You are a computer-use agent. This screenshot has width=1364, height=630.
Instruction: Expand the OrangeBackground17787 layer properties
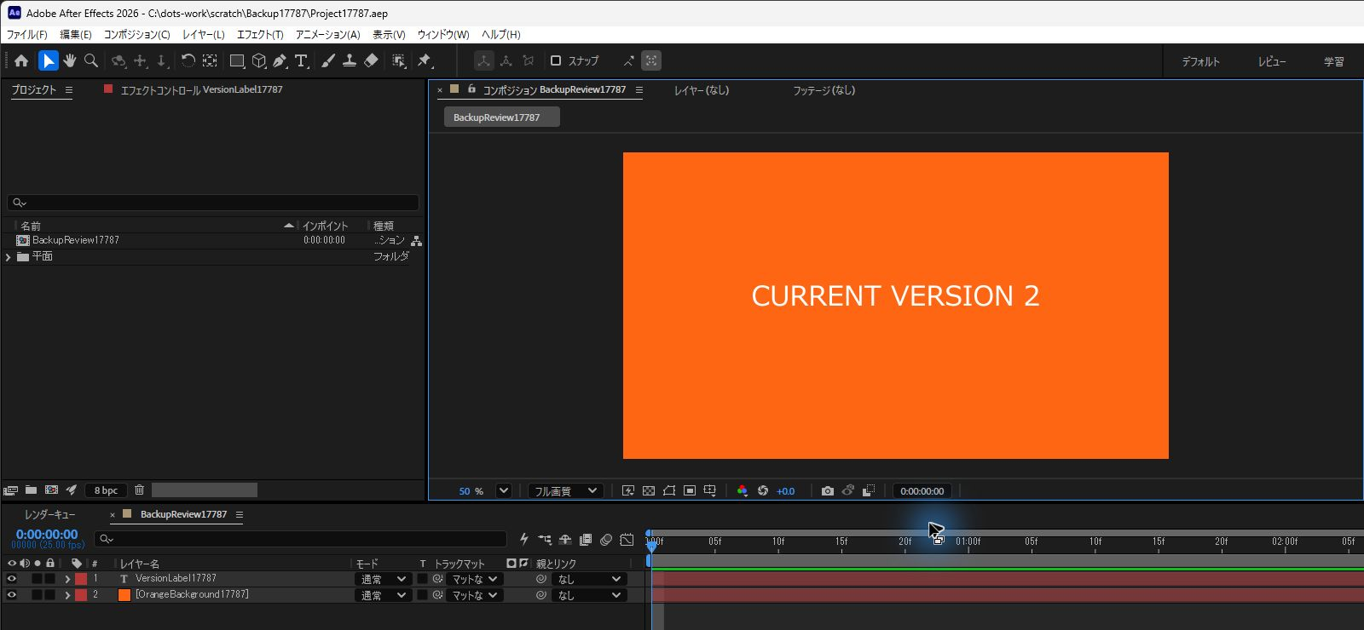click(x=67, y=595)
